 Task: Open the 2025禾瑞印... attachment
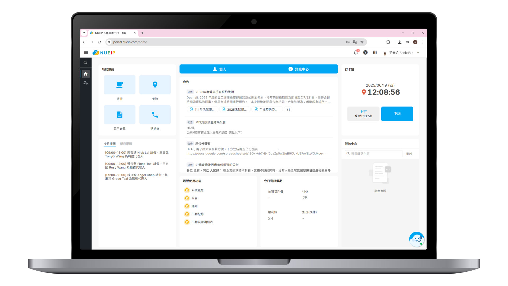pyautogui.click(x=235, y=110)
